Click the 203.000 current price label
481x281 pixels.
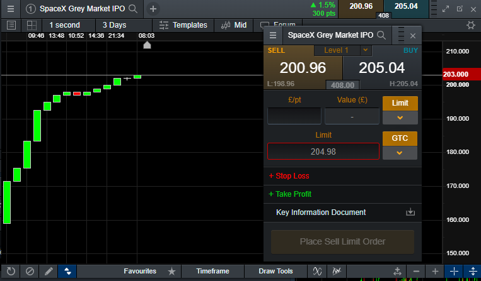pyautogui.click(x=461, y=74)
